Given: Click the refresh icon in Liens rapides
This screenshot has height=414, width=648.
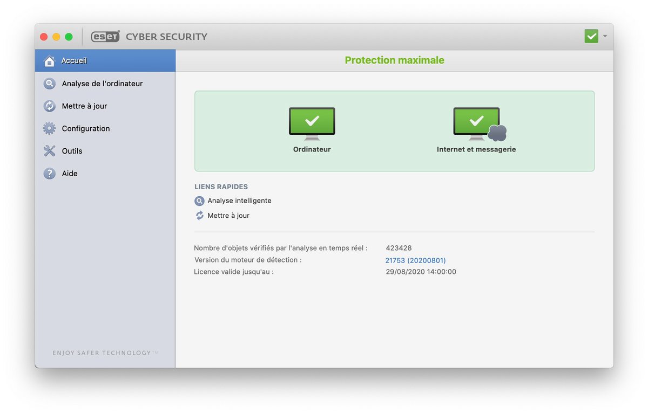Looking at the screenshot, I should click(200, 216).
